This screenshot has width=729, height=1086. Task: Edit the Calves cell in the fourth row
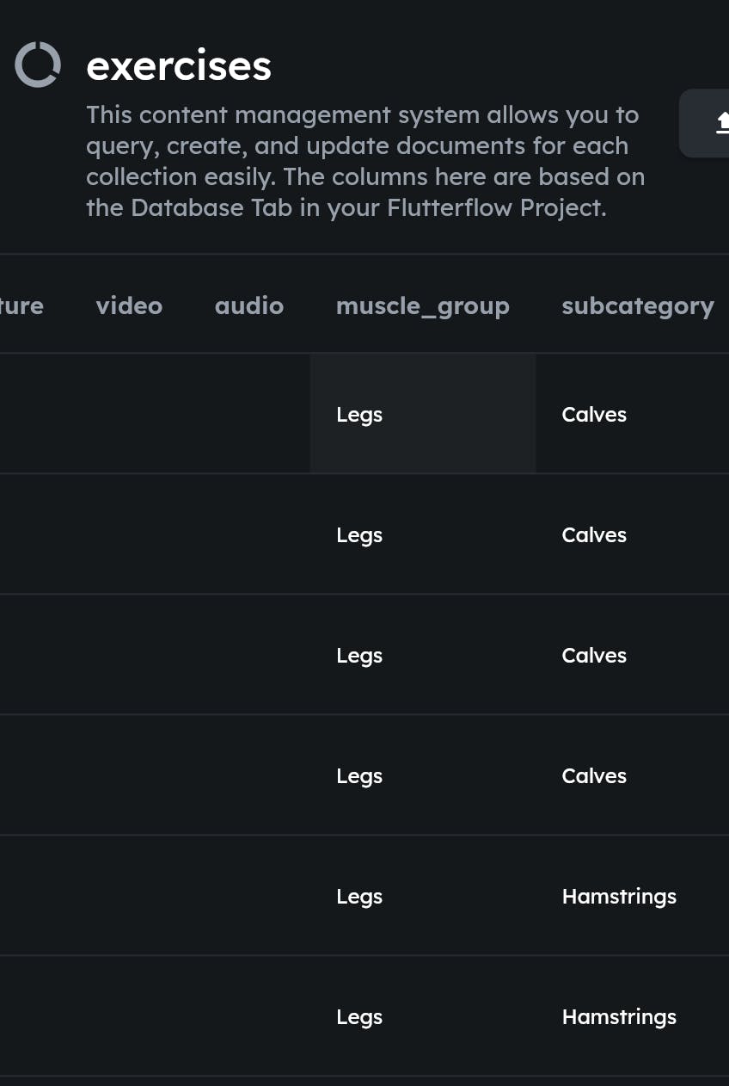point(594,775)
